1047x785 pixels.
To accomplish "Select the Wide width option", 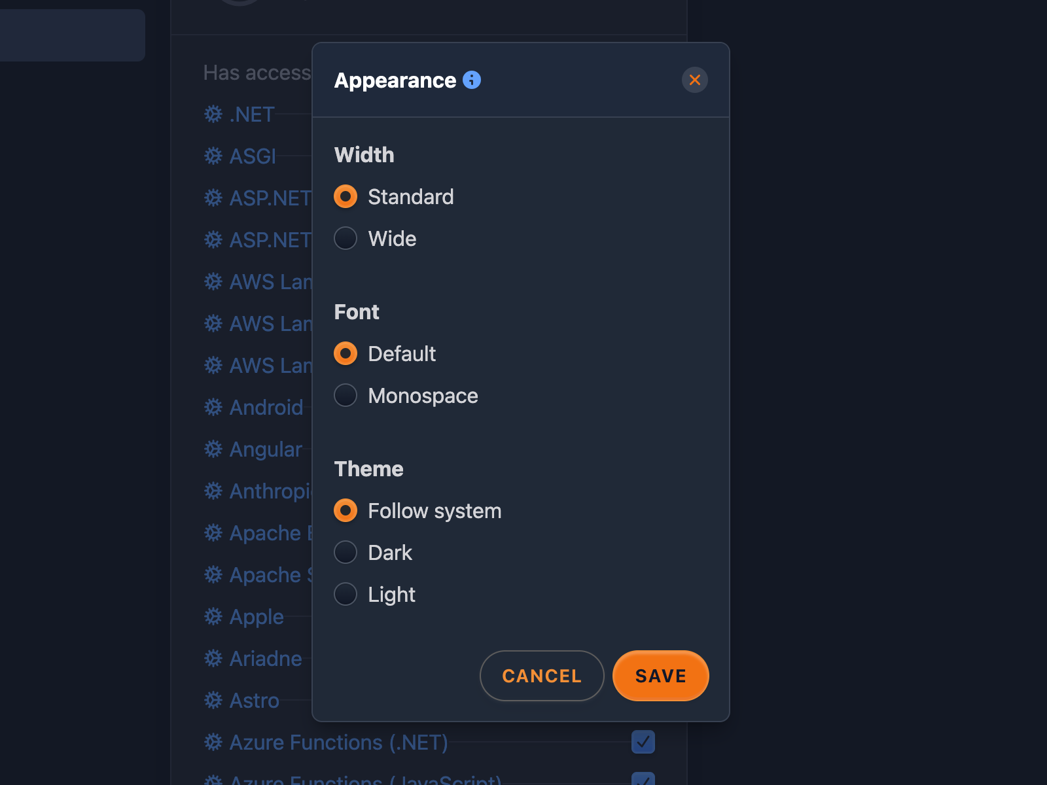I will [346, 238].
